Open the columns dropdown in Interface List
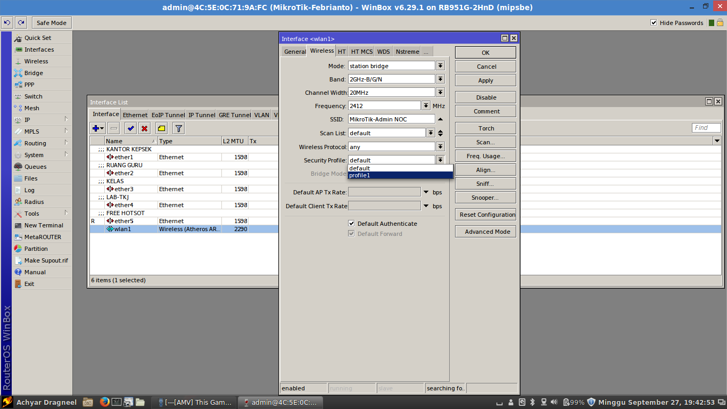 (x=717, y=141)
